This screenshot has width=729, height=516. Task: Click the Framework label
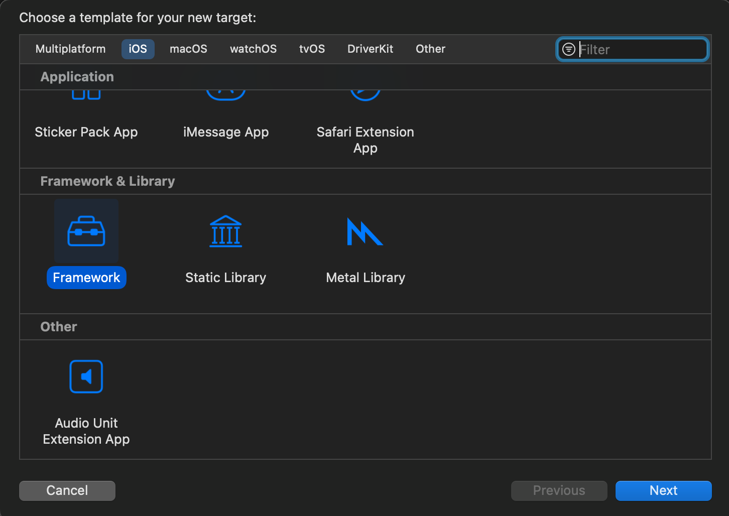click(x=86, y=278)
